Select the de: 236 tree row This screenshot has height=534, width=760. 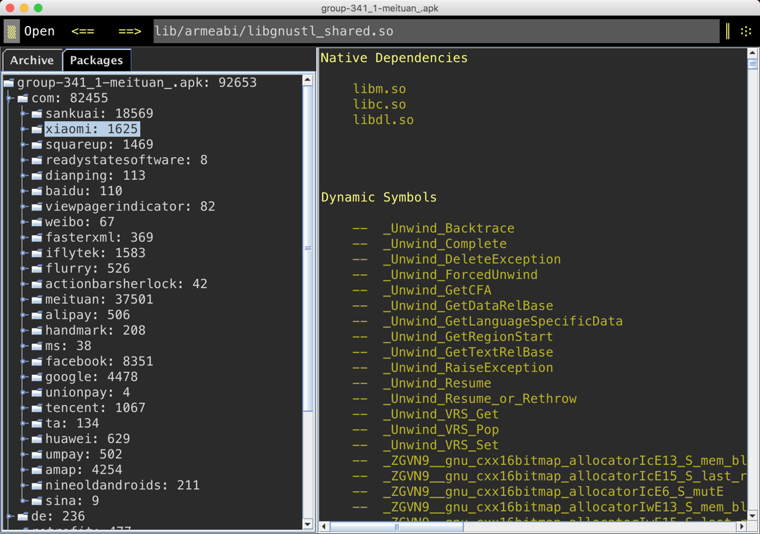[58, 516]
